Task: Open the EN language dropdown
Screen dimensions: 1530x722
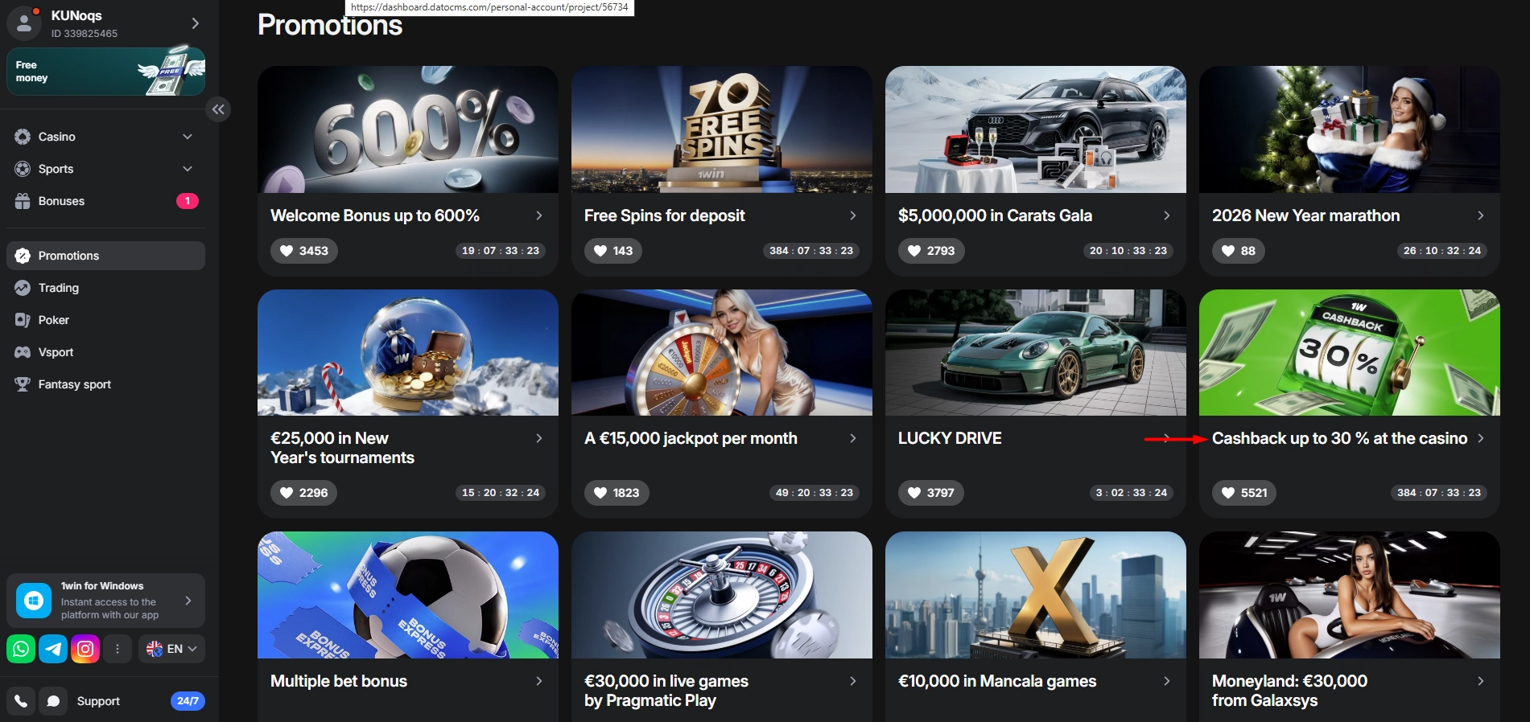Action: (171, 649)
